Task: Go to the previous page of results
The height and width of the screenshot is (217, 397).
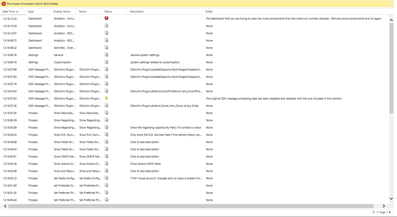Action: pos(377,212)
